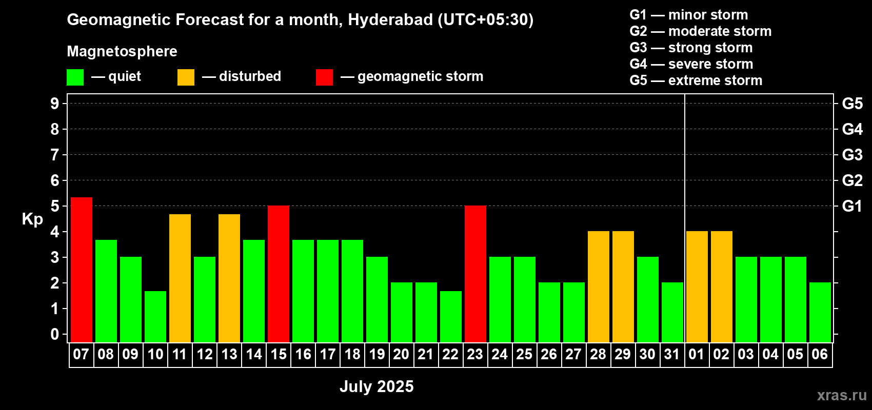Click the 'G2 — moderate storm' legend line
Viewport: 872px width, 410px height.
click(701, 31)
